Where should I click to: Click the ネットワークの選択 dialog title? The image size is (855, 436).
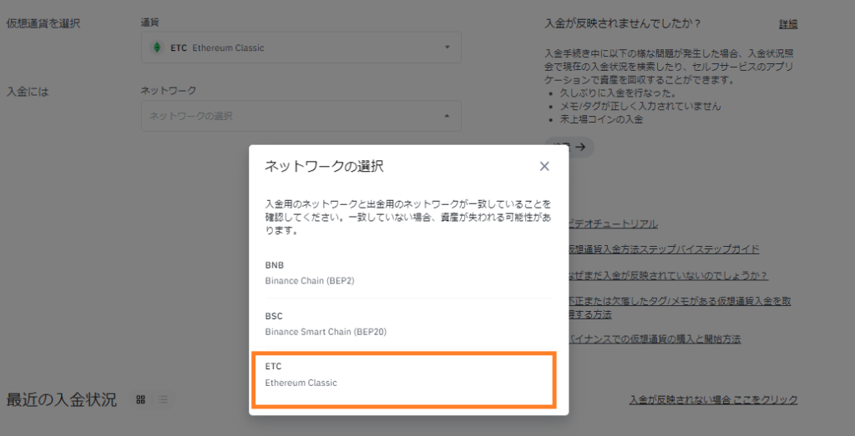324,167
